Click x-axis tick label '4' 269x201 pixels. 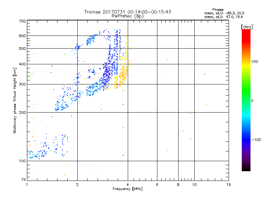(x=128, y=185)
